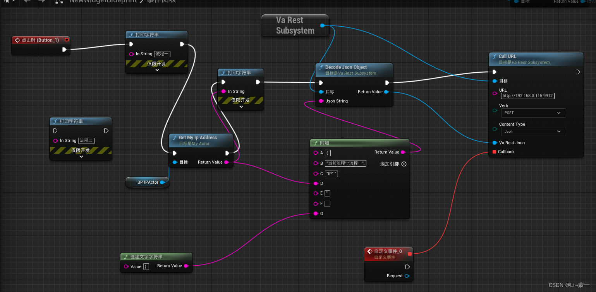Click Json String pin on Decode Json Object
This screenshot has width=596, height=292.
coord(321,101)
